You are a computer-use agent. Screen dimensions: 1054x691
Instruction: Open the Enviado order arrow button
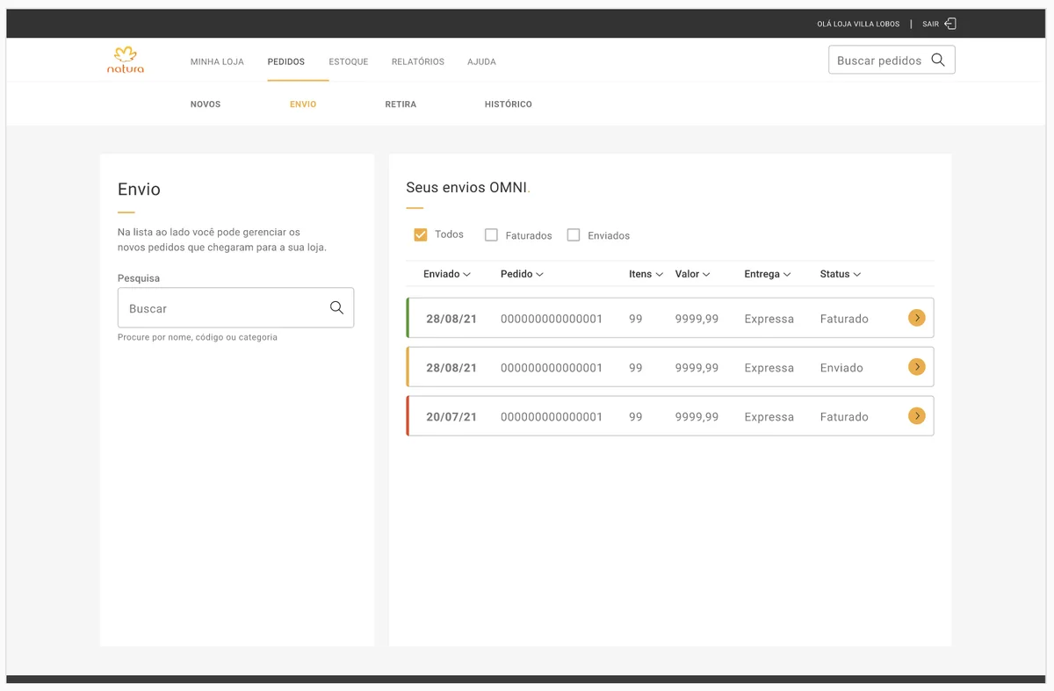tap(917, 367)
